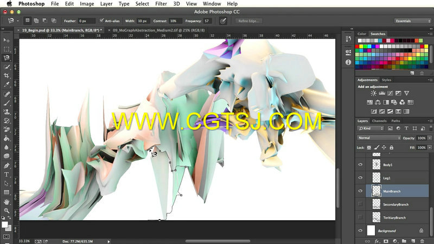Screen dimensions: 434x244
Task: Switch to the Channels tab
Action: [379, 121]
